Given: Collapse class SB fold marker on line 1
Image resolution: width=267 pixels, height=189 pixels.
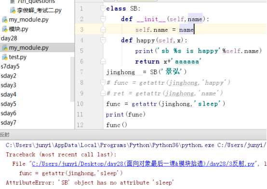Looking at the screenshot, I should pos(103,8).
